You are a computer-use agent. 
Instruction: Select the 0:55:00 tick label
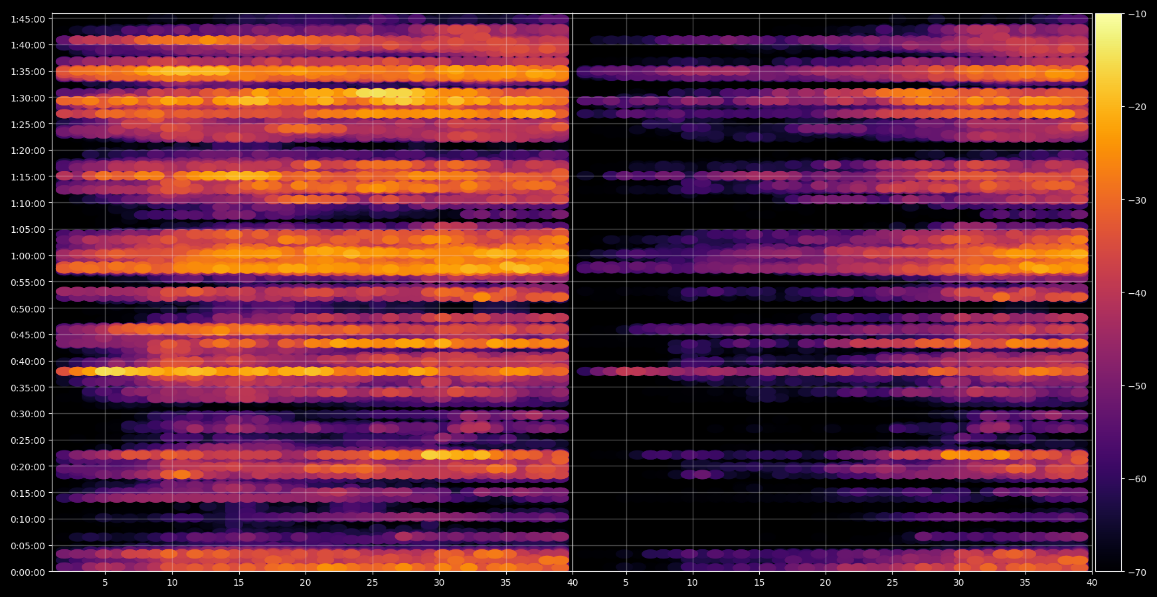(x=28, y=282)
